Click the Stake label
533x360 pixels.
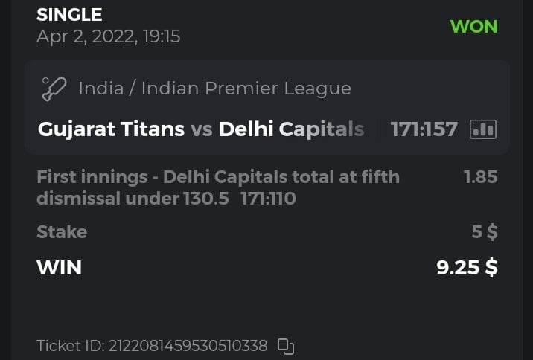(x=62, y=232)
